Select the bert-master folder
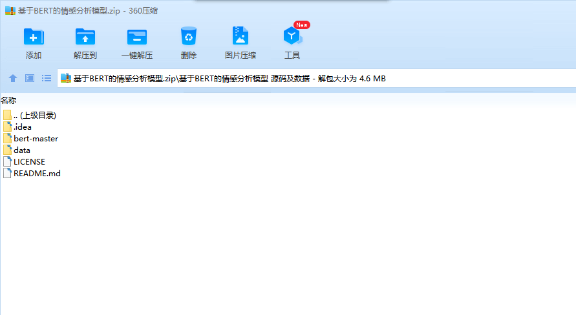This screenshot has height=315, width=576. click(x=31, y=139)
